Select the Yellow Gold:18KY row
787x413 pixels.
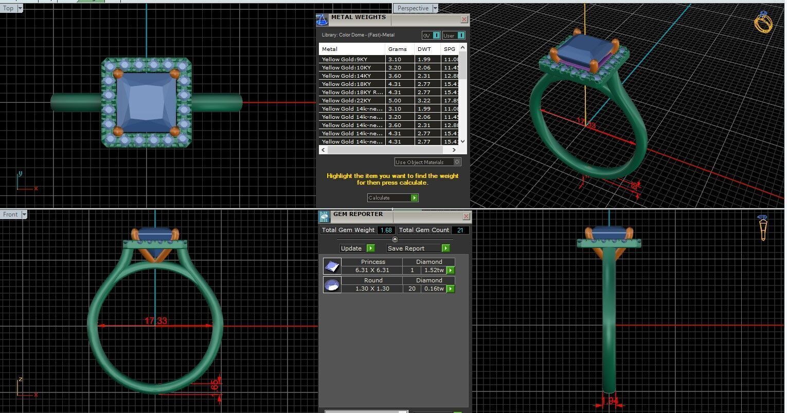(389, 84)
